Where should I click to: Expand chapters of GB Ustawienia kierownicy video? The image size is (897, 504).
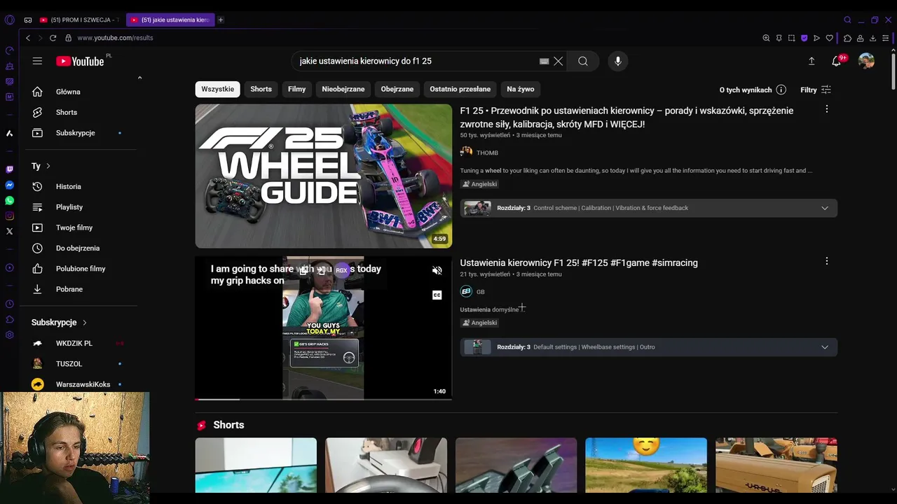pos(825,347)
